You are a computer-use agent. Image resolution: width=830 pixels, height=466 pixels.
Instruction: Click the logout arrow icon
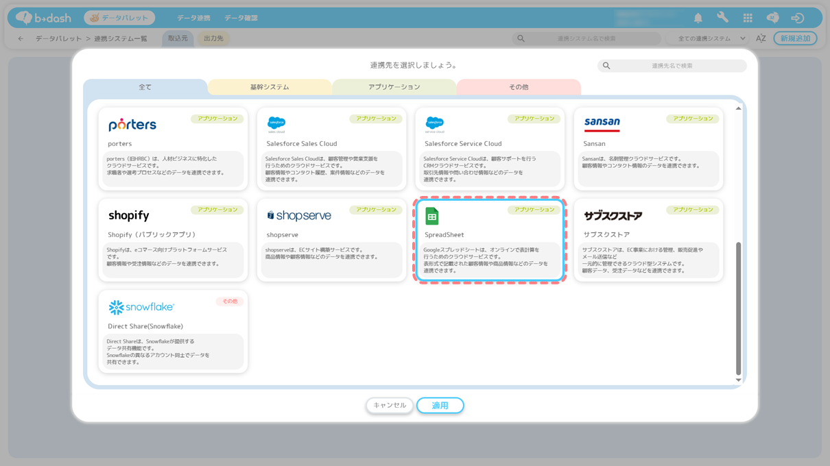click(797, 18)
